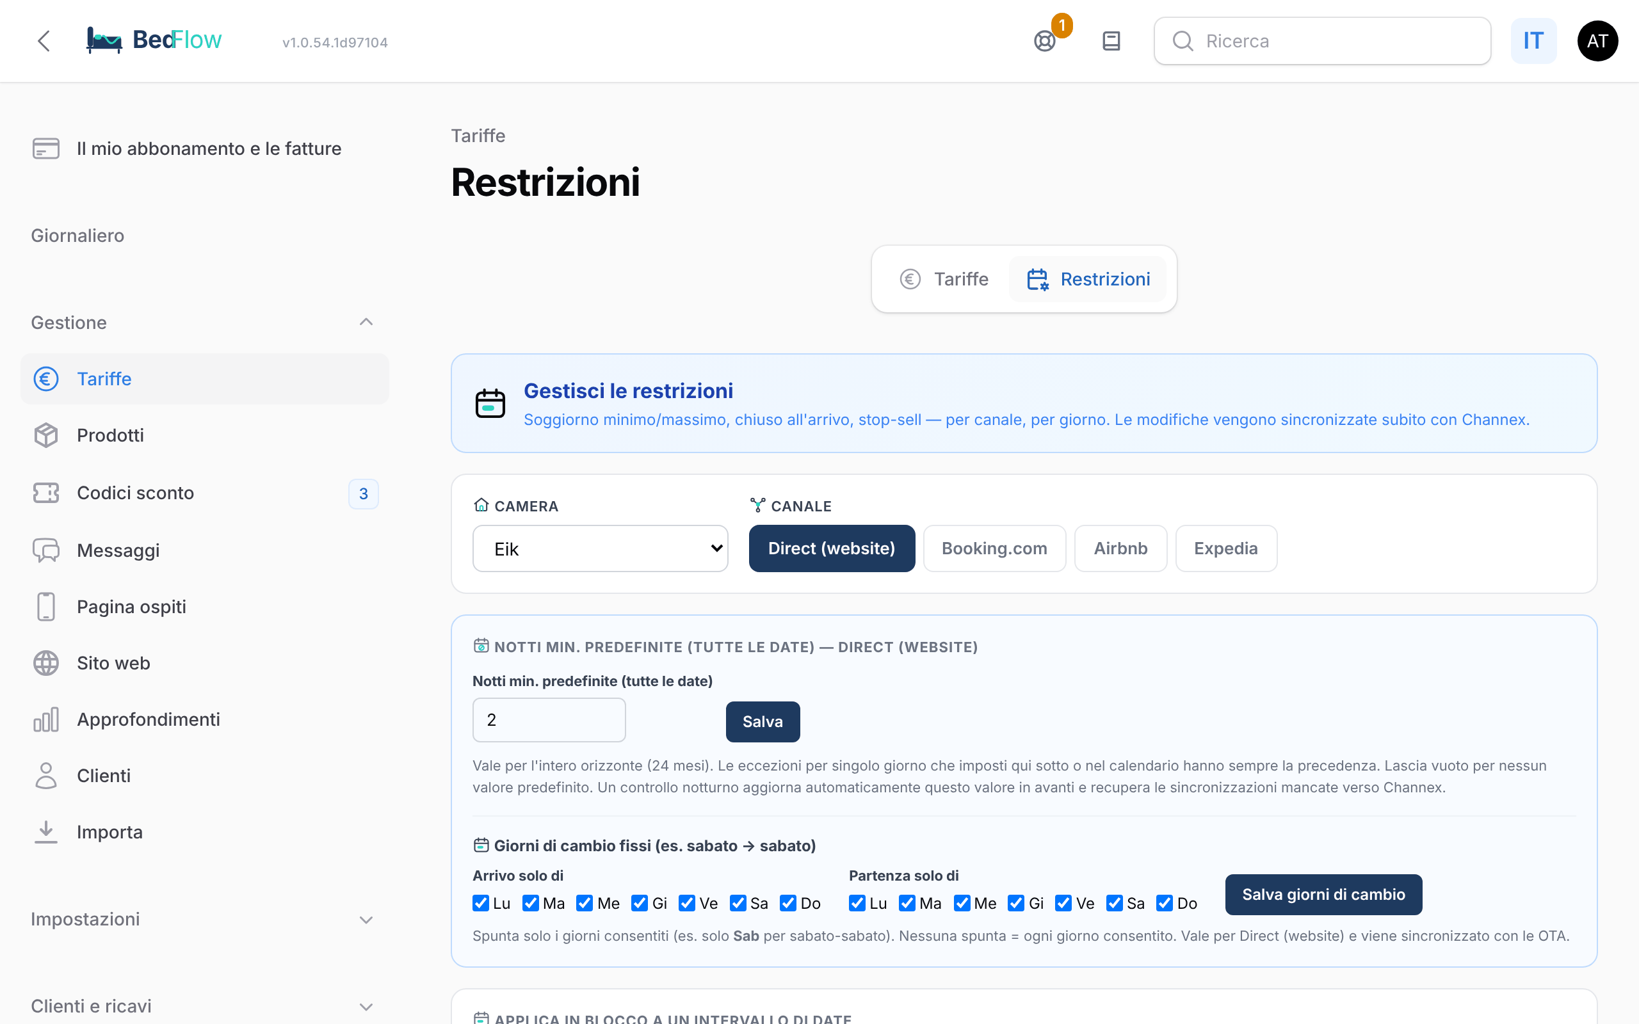The height and width of the screenshot is (1024, 1639).
Task: Uncheck Ma under Arrivo solo di
Action: tap(530, 904)
